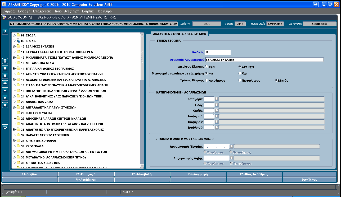Open the Ισοζύγιο 2 lookup arrow
The width and height of the screenshot is (341, 197).
point(216,122)
